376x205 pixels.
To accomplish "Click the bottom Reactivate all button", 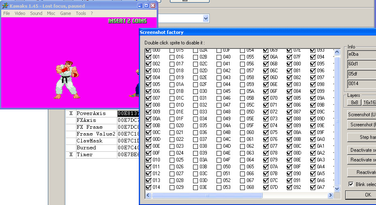I will pyautogui.click(x=361, y=172).
